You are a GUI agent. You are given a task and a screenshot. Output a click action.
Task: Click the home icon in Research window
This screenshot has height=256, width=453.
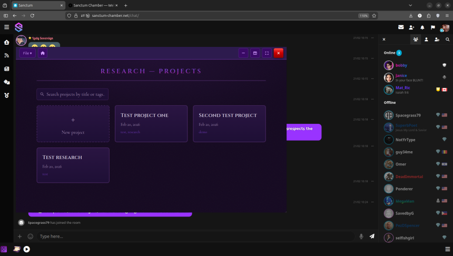point(43,53)
